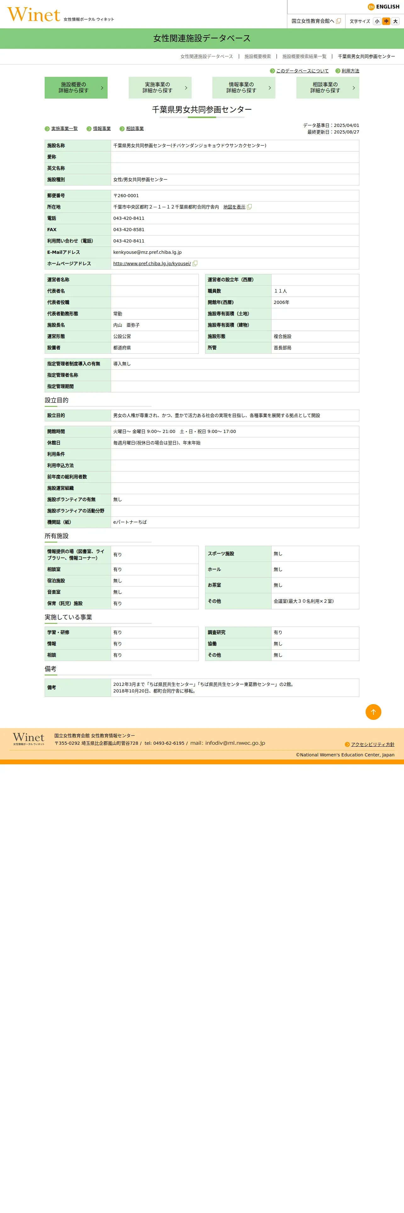Click phone number 043-420-8411 in 電話 row
The width and height of the screenshot is (404, 1213).
click(x=129, y=219)
